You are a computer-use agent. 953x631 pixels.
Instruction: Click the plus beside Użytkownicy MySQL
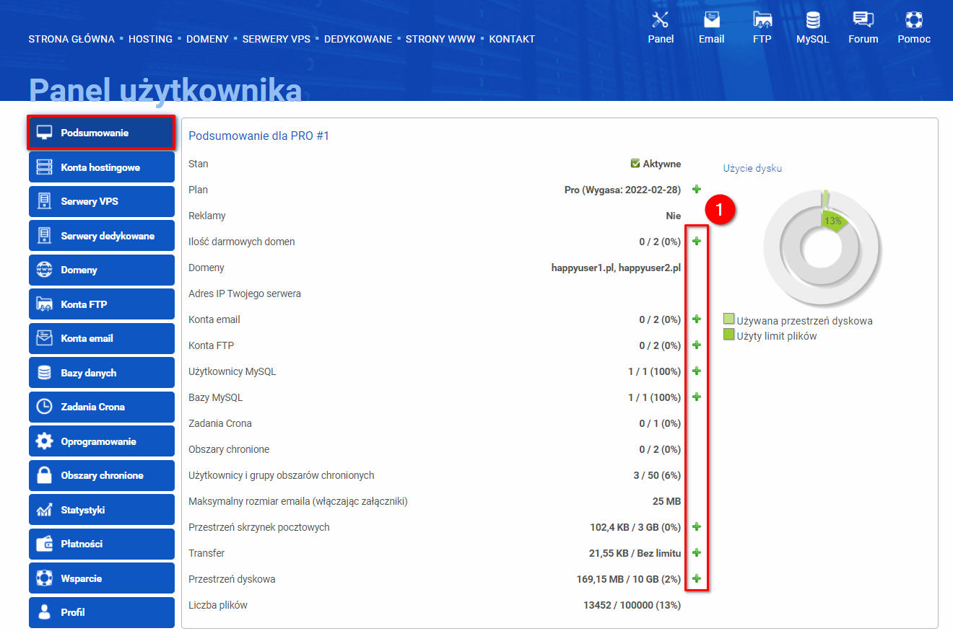point(697,371)
